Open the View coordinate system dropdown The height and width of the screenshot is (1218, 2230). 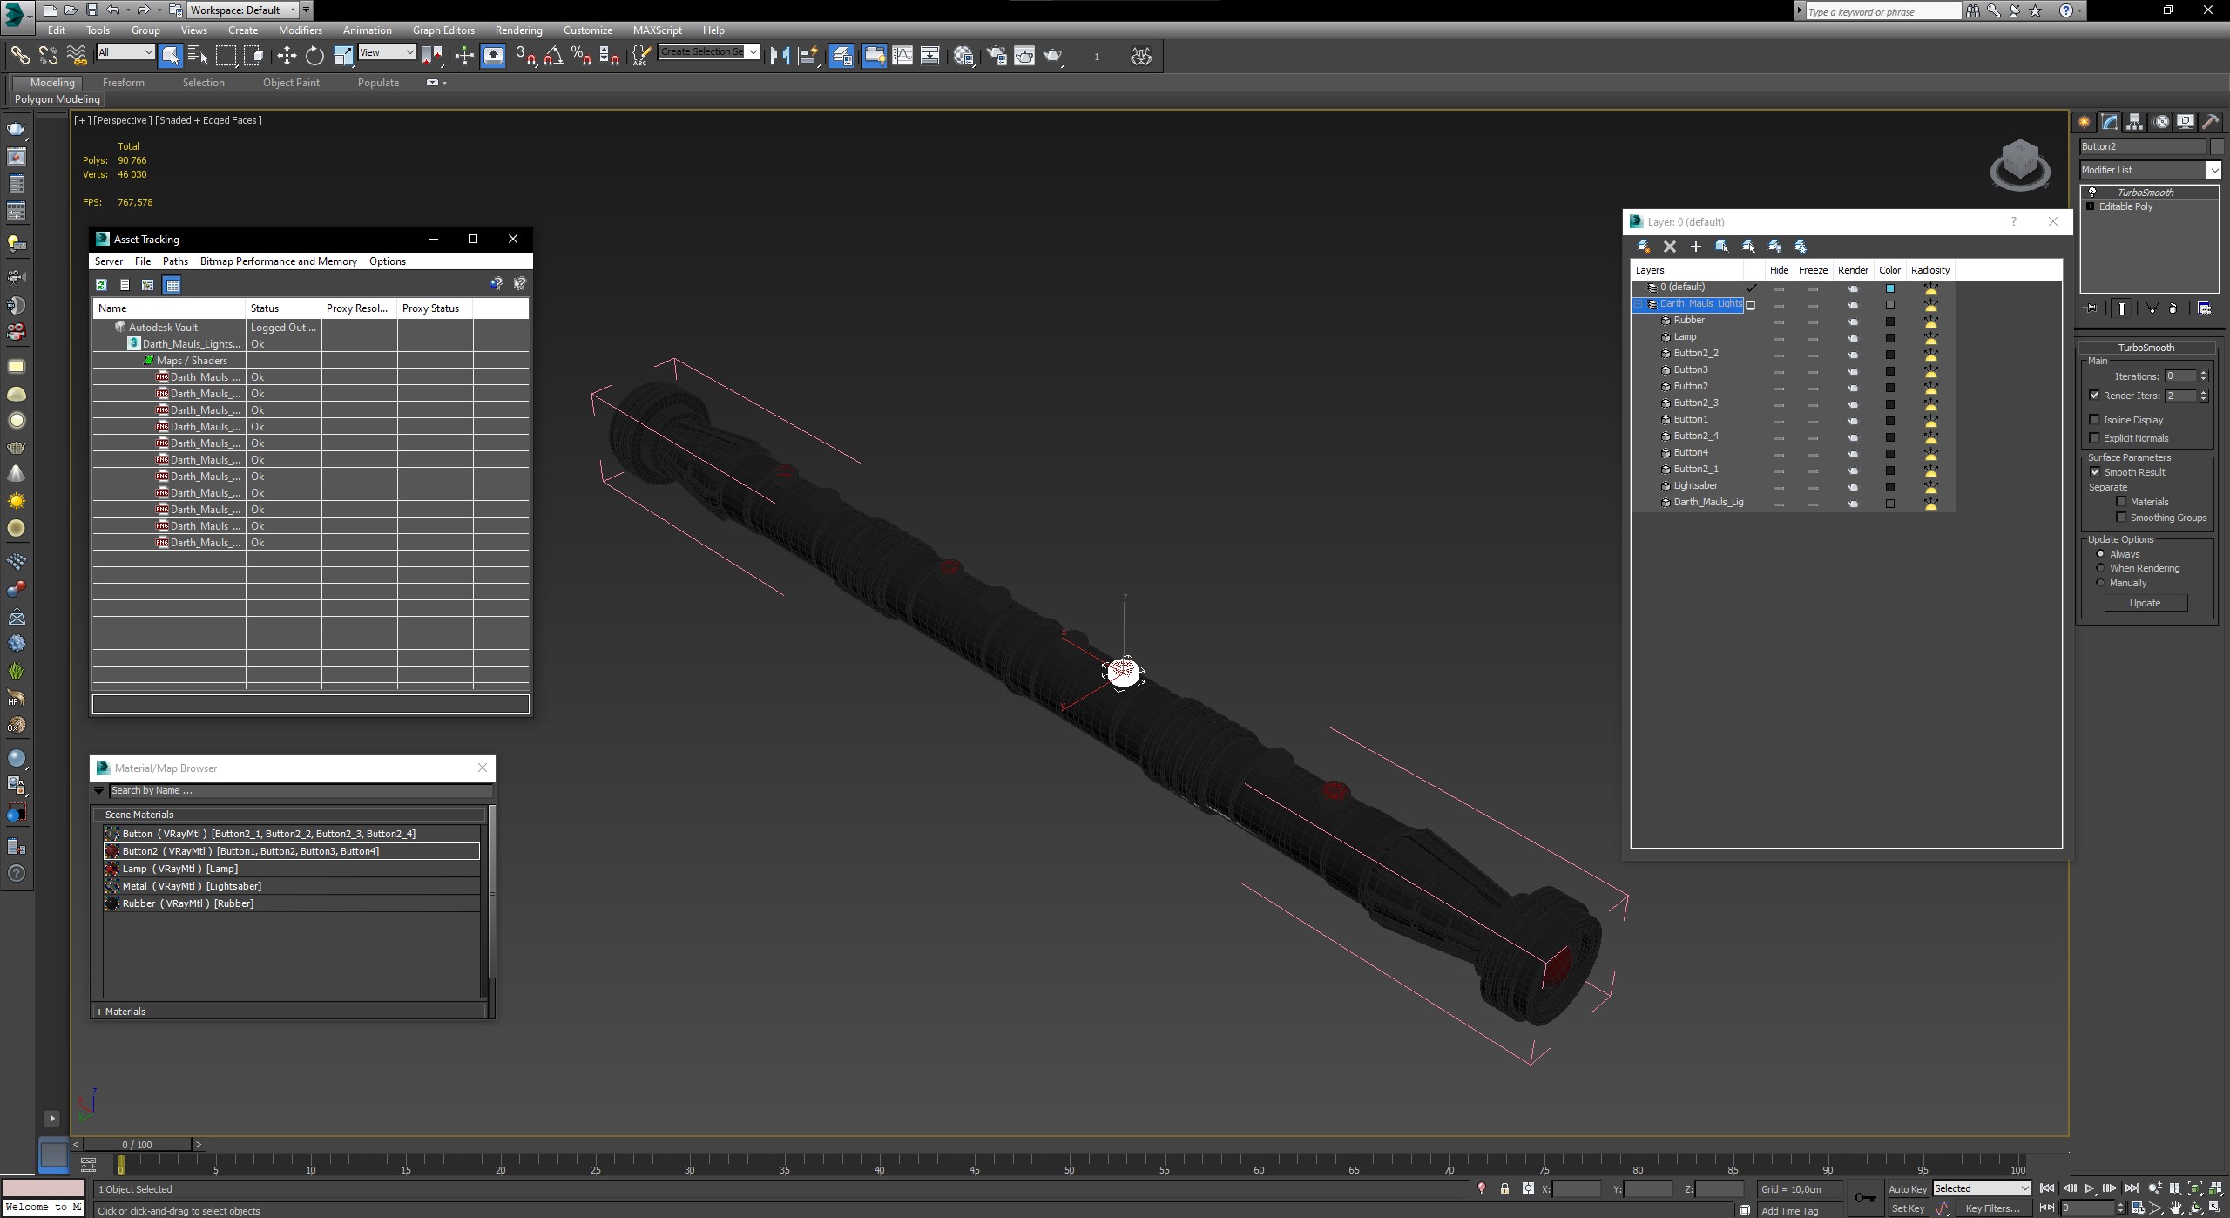[x=387, y=52]
